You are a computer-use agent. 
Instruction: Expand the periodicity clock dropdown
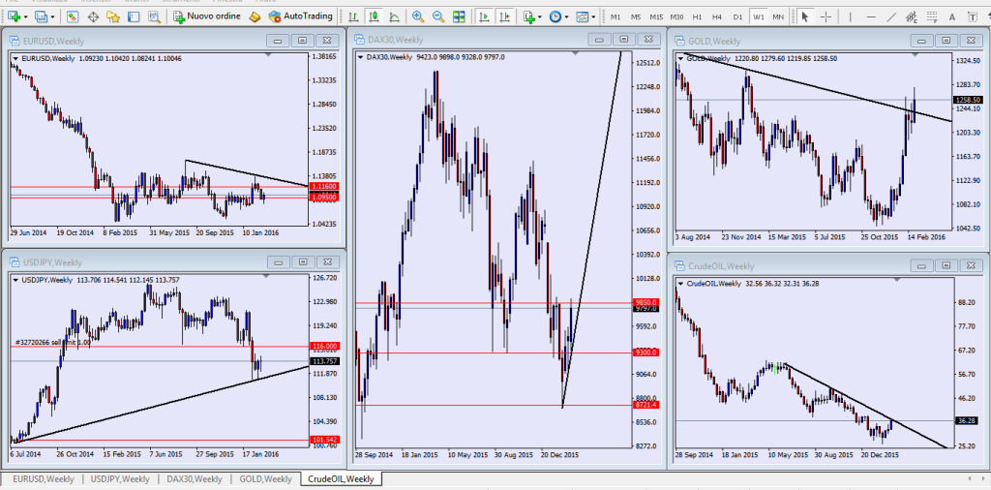coord(566,16)
